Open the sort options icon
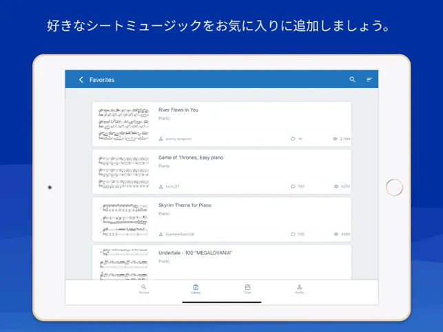 pos(369,80)
